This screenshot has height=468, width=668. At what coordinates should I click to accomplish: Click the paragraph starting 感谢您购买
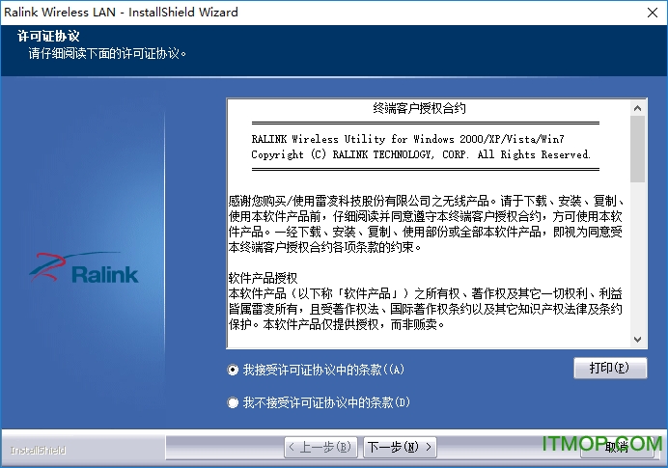426,224
